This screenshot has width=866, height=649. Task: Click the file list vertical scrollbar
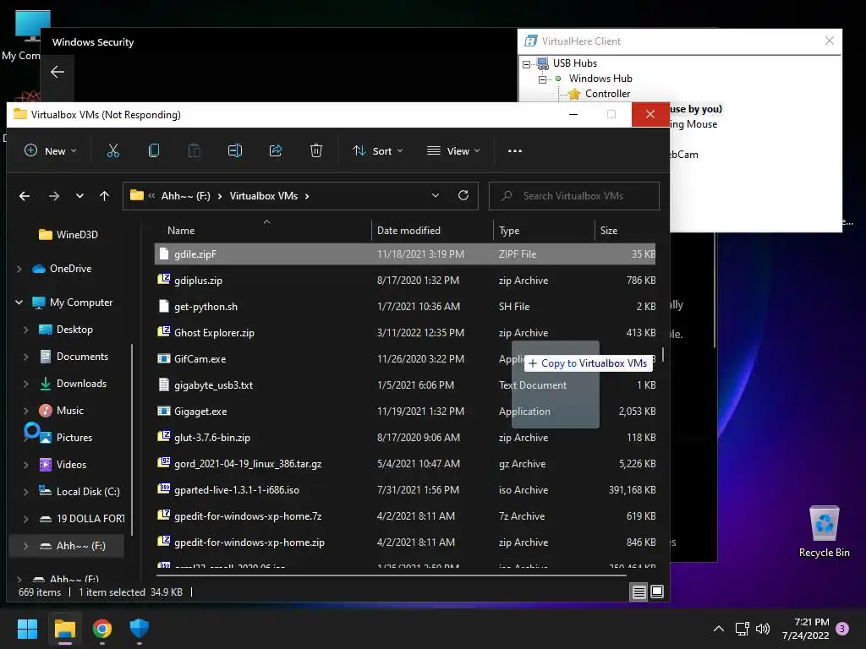(663, 354)
